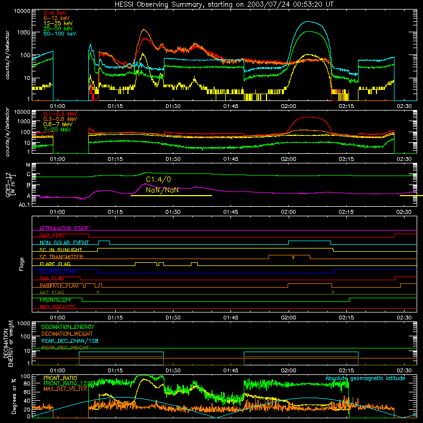Click the 0.8-7 MeV legend entry
Viewport: 423px width, 423px height.
click(58, 124)
